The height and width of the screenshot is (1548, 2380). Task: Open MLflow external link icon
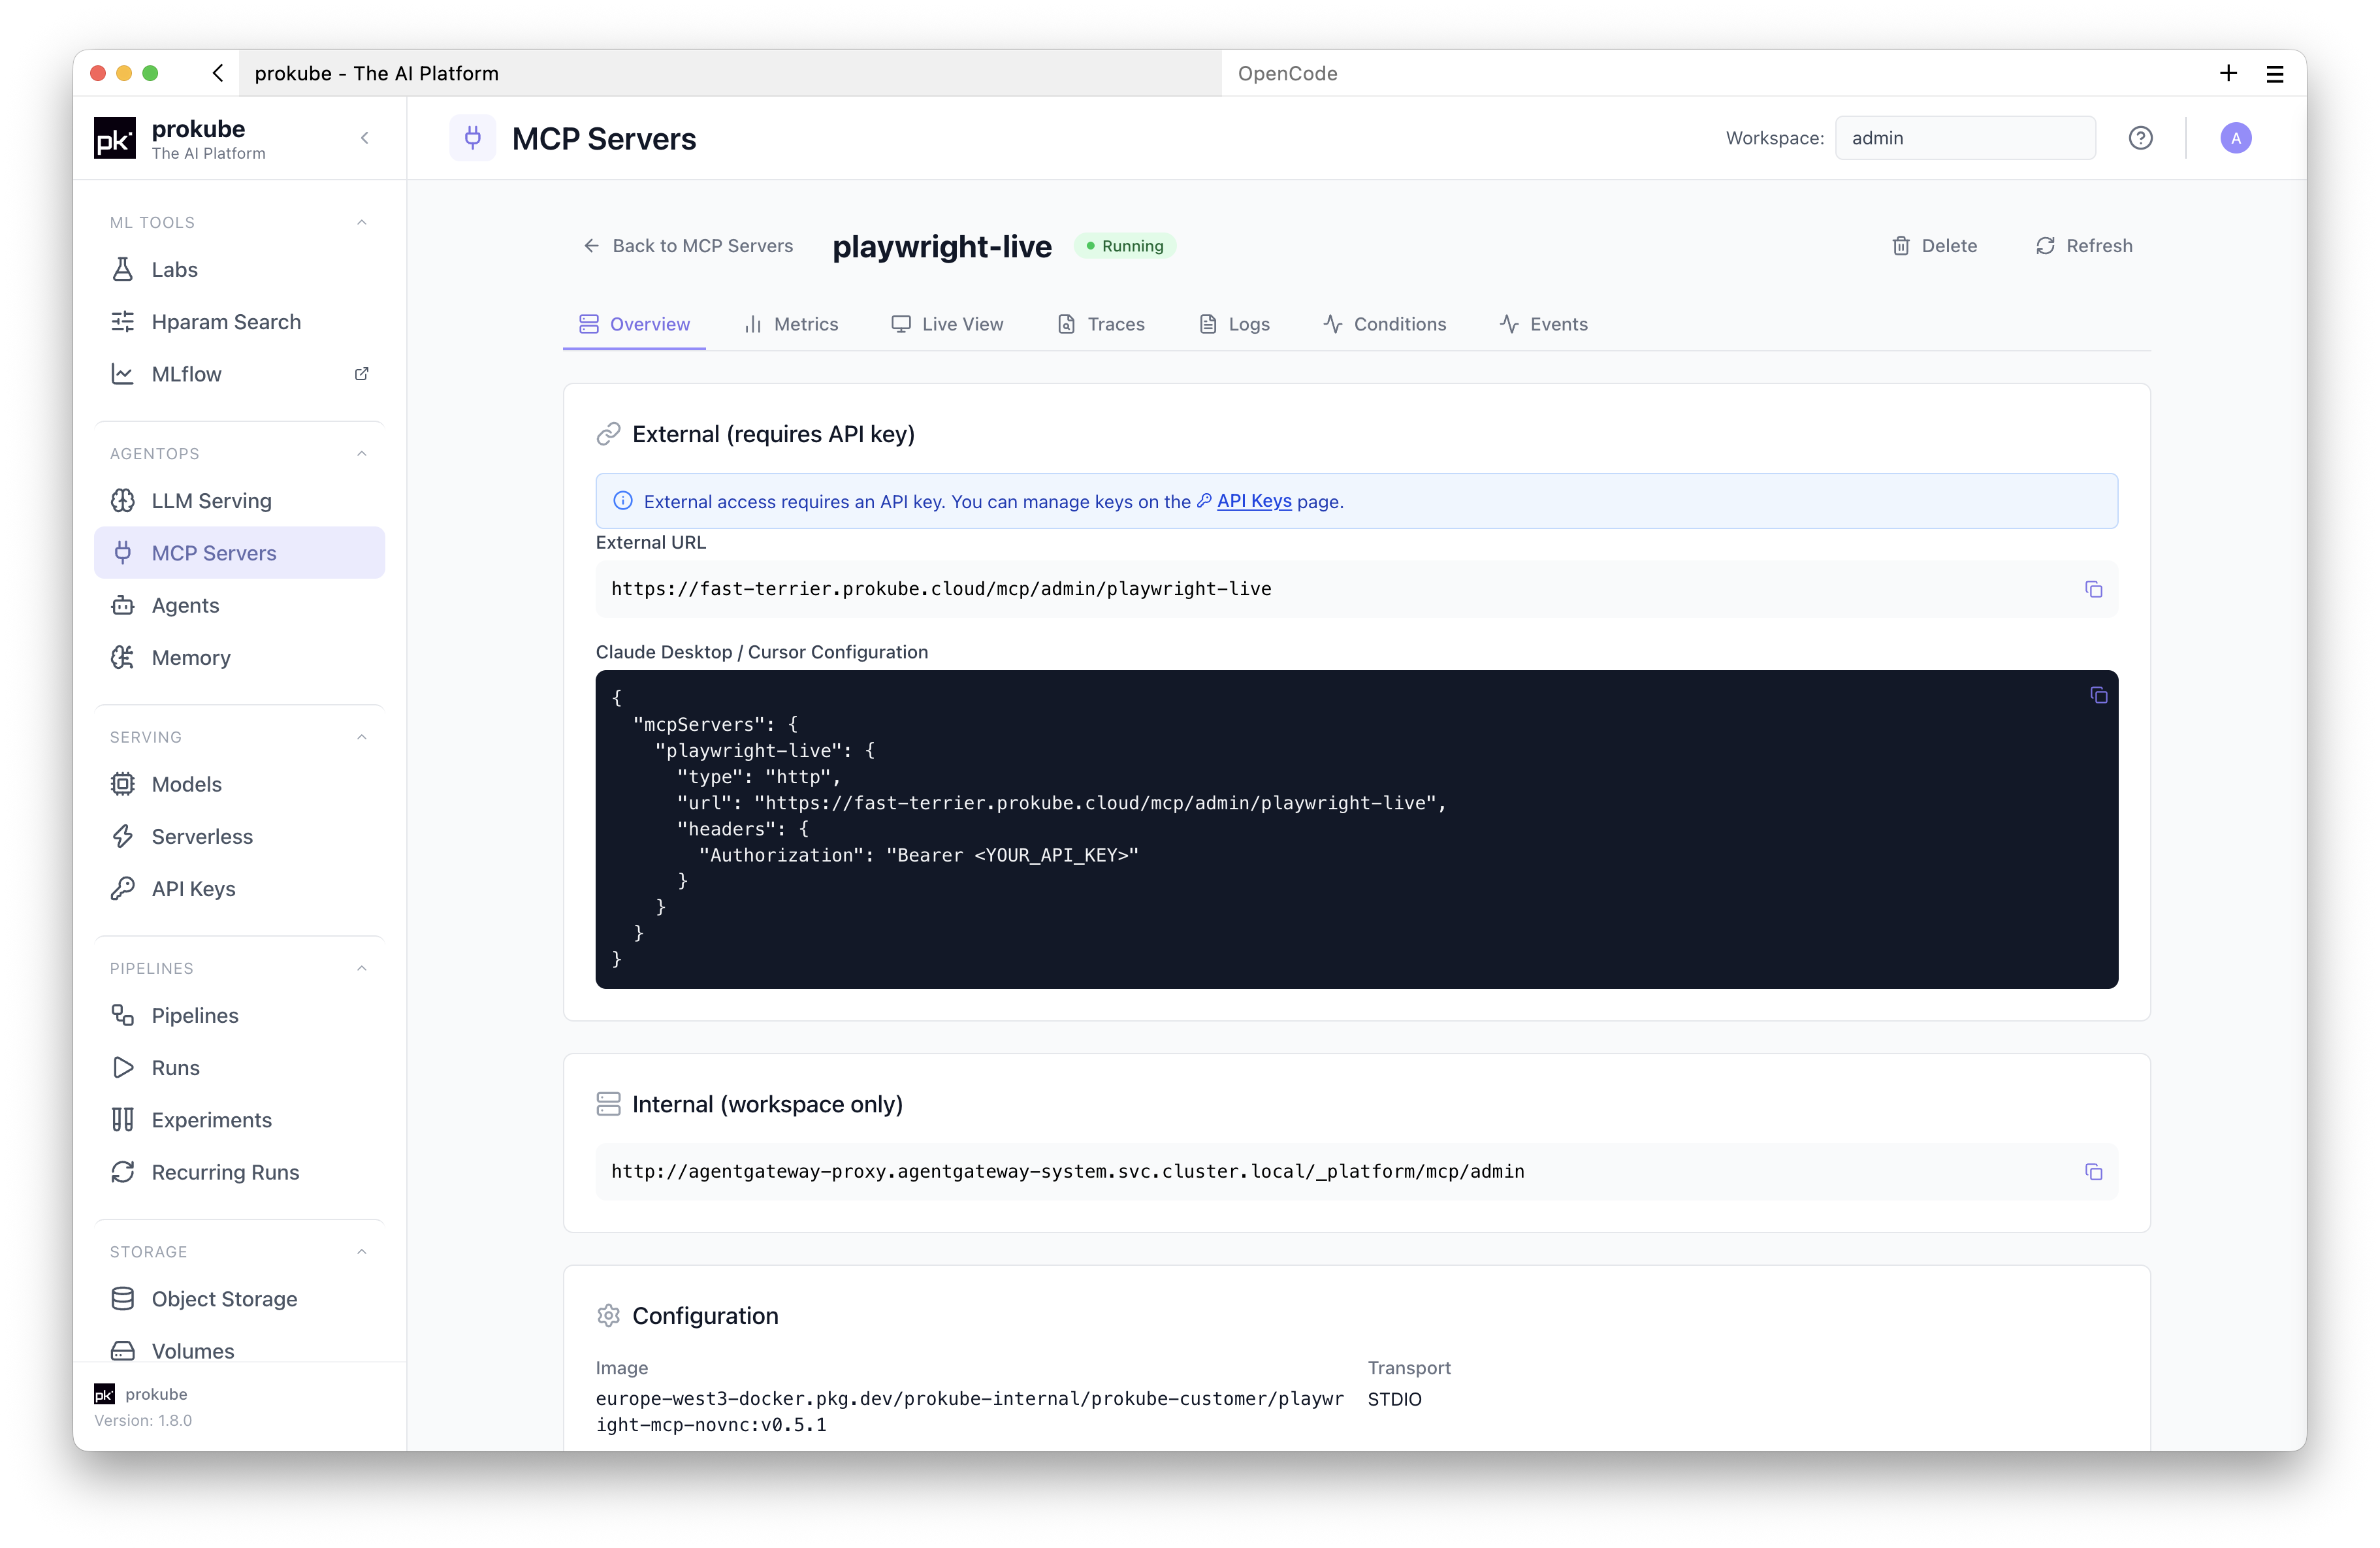(361, 374)
